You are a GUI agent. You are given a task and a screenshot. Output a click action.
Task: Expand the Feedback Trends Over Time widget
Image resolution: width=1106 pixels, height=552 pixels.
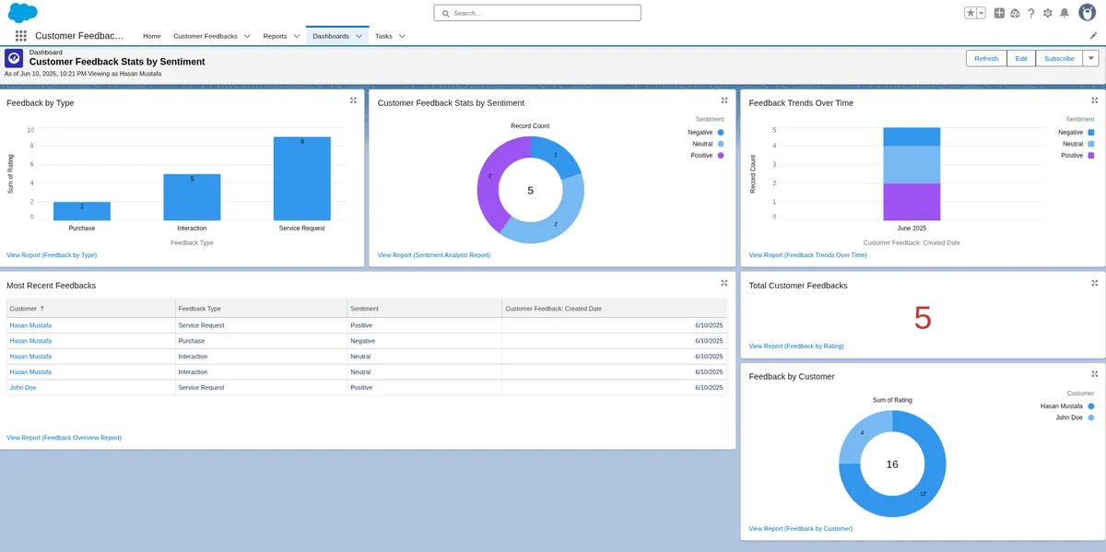(x=1095, y=100)
